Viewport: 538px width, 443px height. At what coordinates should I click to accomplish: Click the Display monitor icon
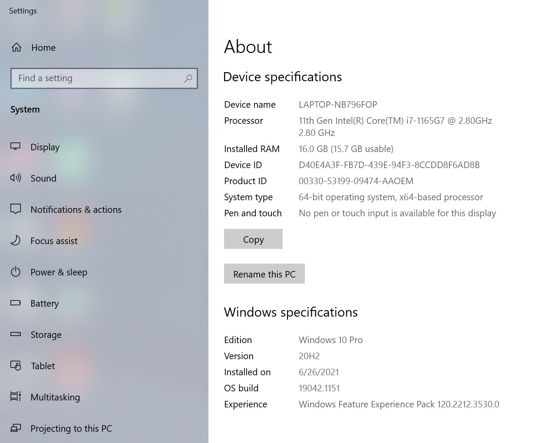(16, 147)
